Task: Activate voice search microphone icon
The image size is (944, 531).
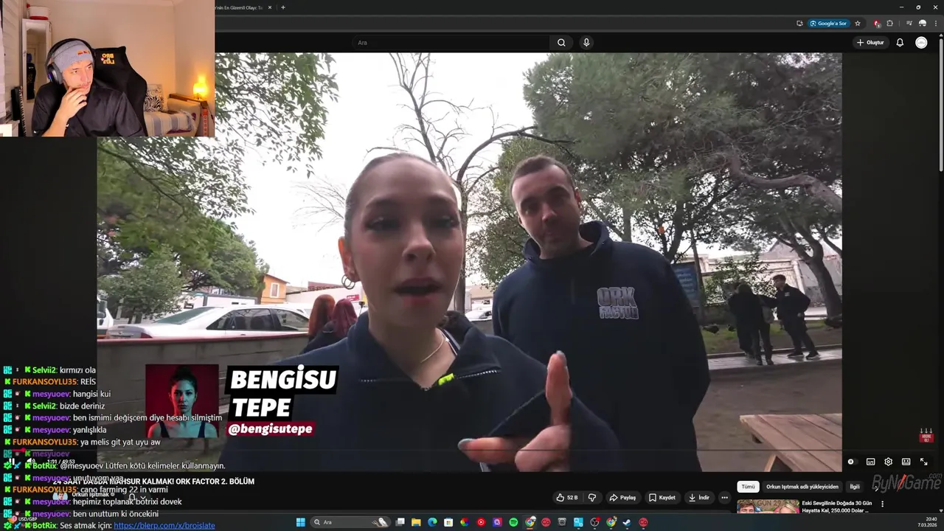Action: [586, 43]
